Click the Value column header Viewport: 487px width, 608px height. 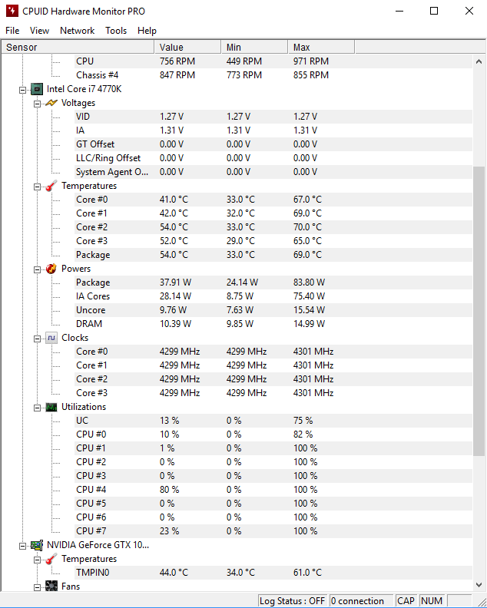[x=188, y=48]
